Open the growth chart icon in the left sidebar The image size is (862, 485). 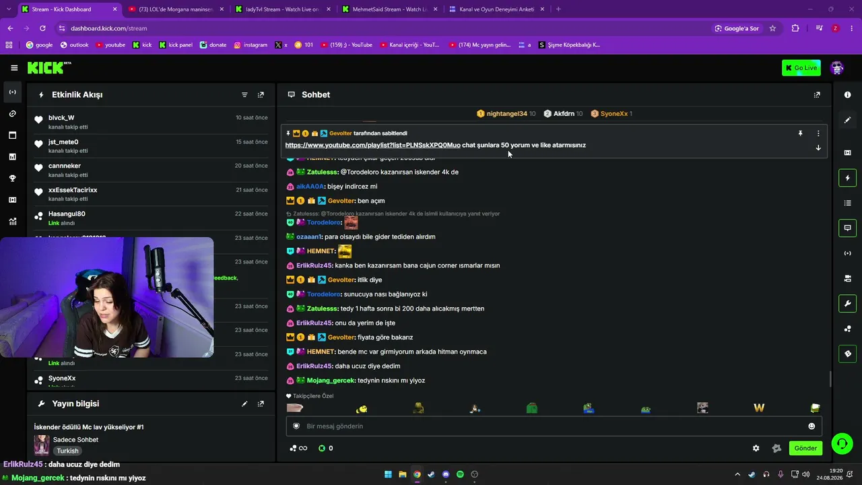click(x=12, y=222)
